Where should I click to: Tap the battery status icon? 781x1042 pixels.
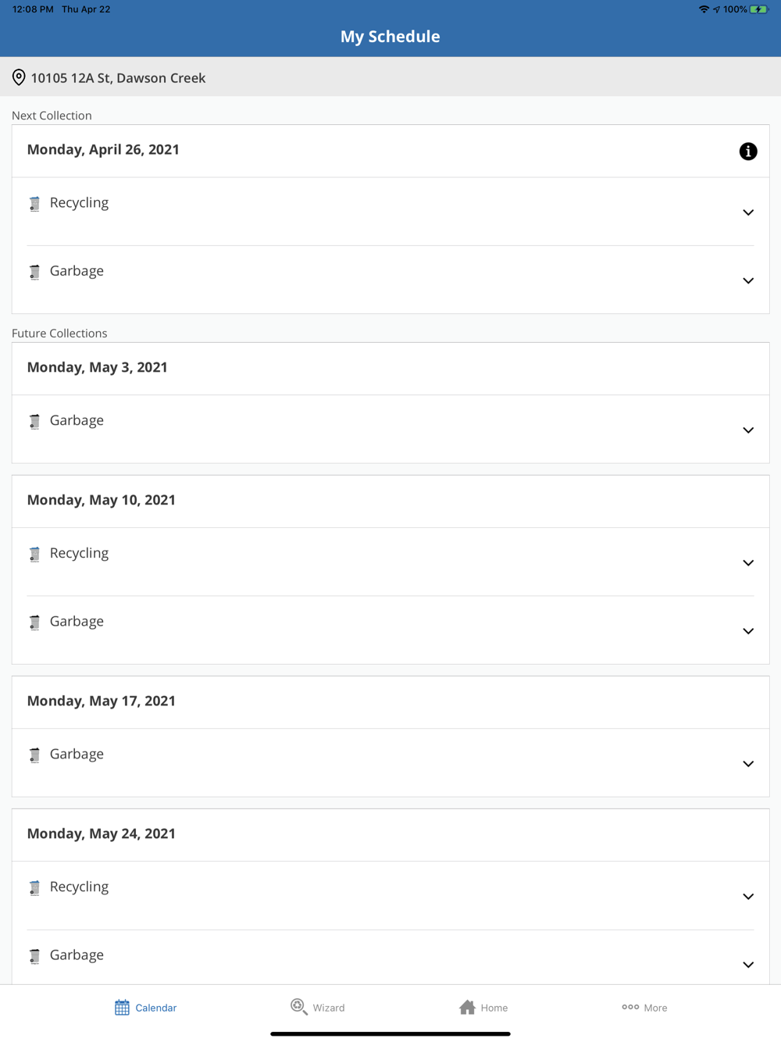(758, 9)
